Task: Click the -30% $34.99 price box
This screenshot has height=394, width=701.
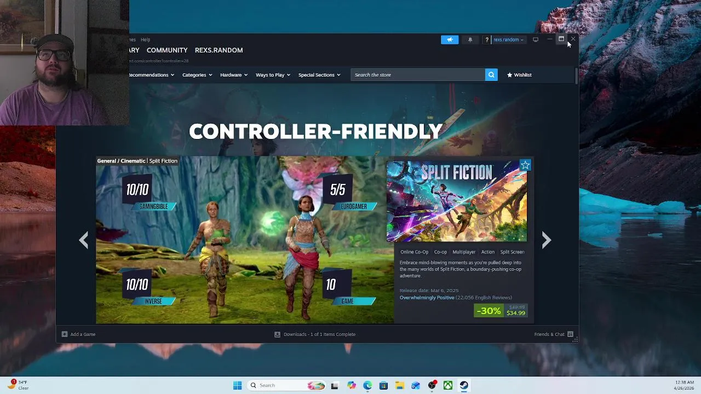Action: pyautogui.click(x=501, y=311)
